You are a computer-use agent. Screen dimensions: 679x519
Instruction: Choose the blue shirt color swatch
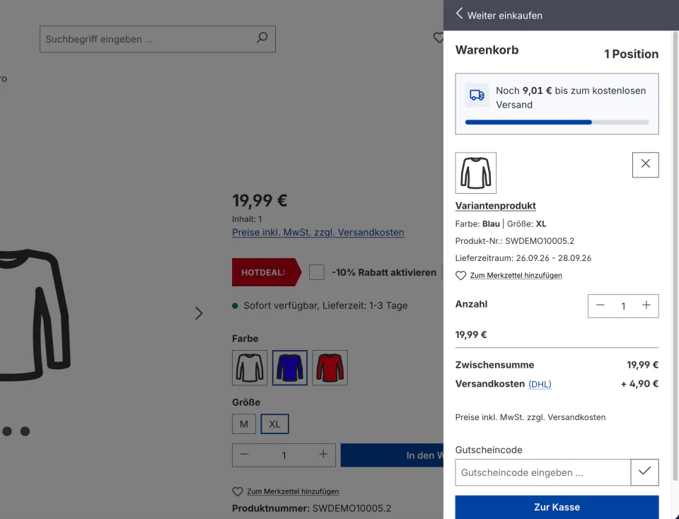tap(290, 368)
